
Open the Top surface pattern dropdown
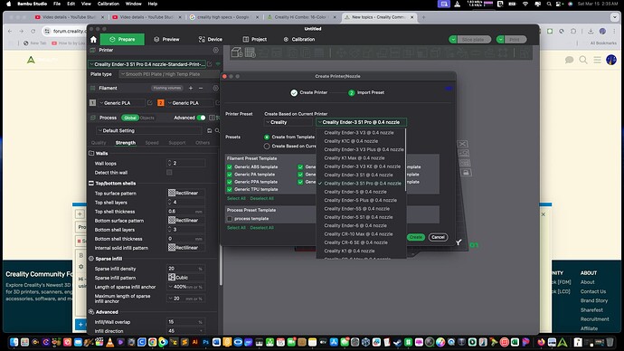pos(186,193)
